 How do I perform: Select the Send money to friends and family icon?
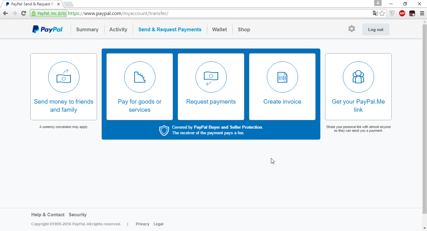64,77
